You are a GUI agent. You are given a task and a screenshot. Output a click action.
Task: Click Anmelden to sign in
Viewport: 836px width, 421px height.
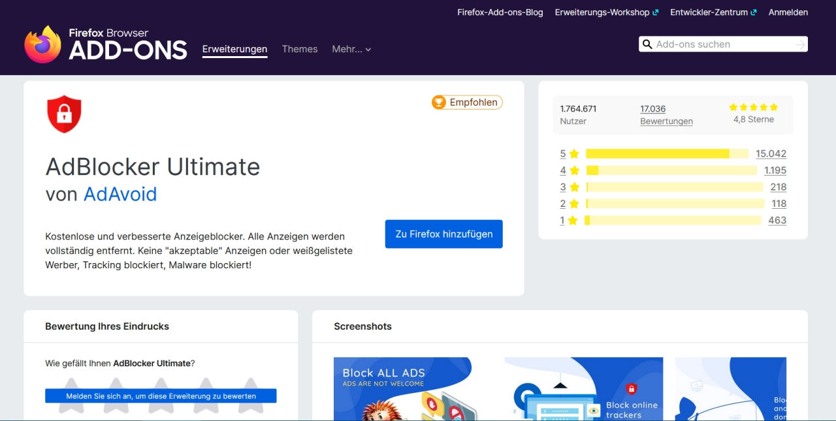(x=788, y=12)
